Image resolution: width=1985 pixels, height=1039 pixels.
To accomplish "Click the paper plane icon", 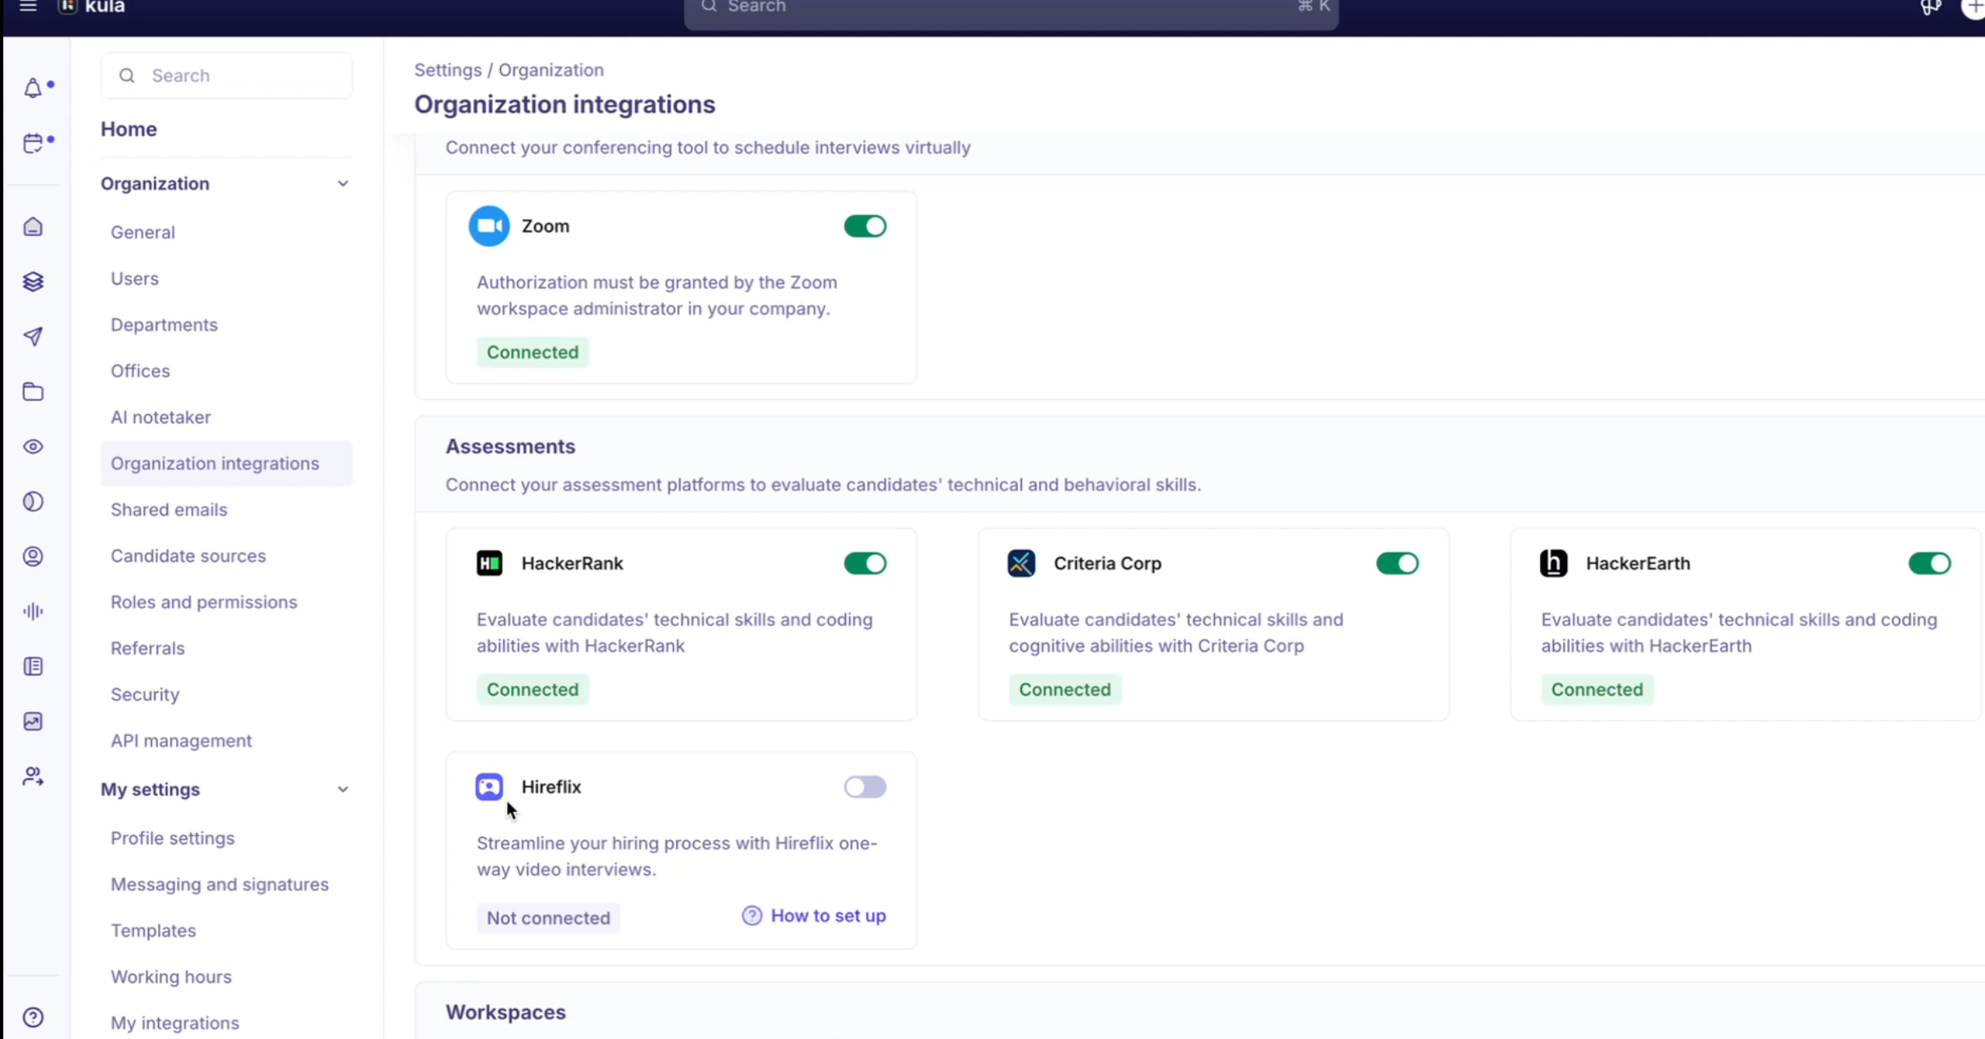I will [x=32, y=336].
